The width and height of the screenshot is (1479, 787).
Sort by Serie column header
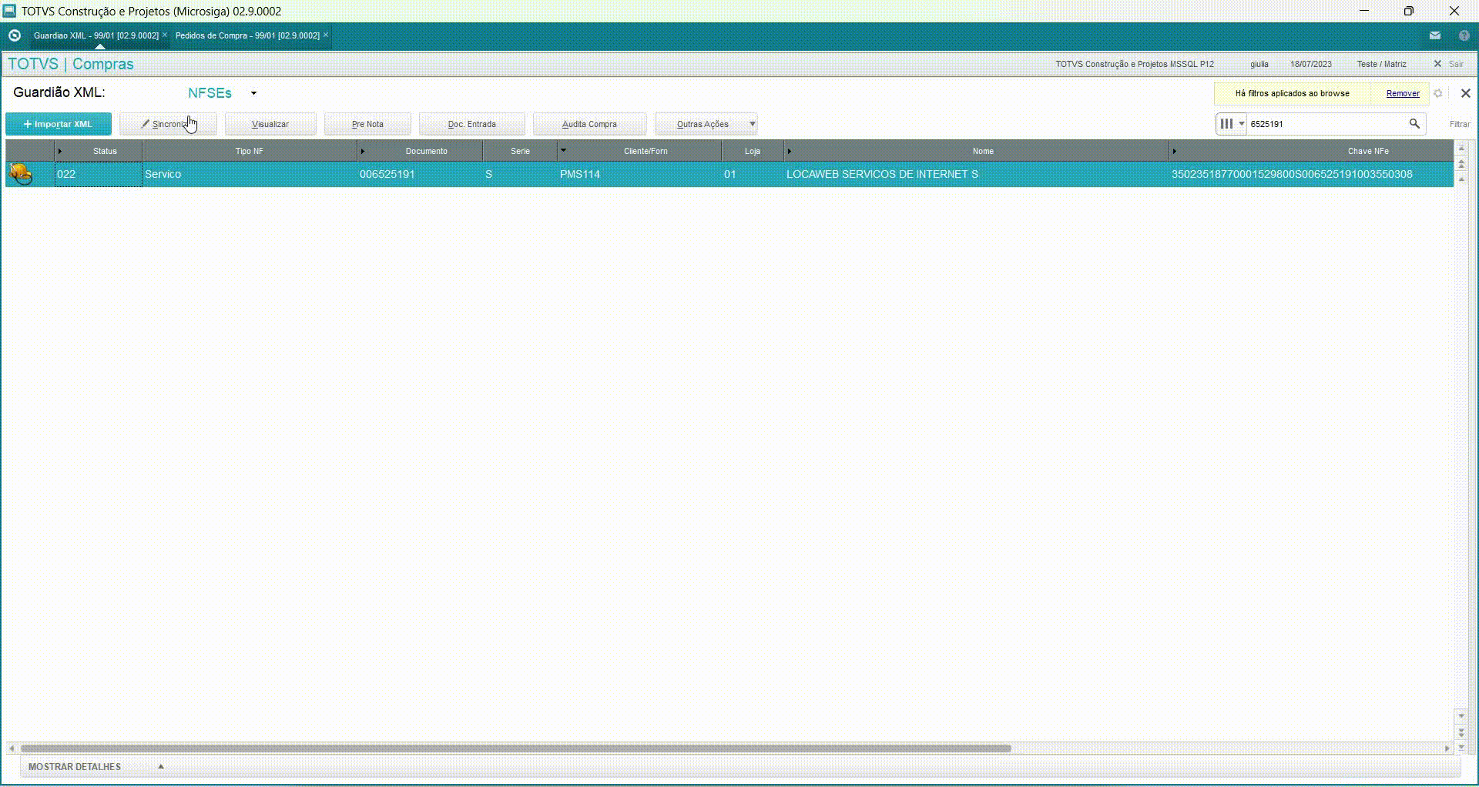click(520, 151)
